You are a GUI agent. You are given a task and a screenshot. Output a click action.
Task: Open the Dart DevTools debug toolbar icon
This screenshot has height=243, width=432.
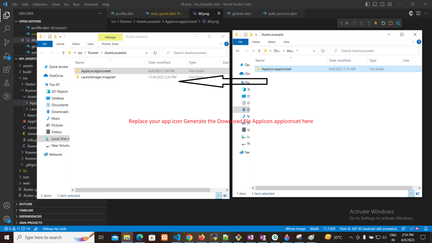point(398,23)
